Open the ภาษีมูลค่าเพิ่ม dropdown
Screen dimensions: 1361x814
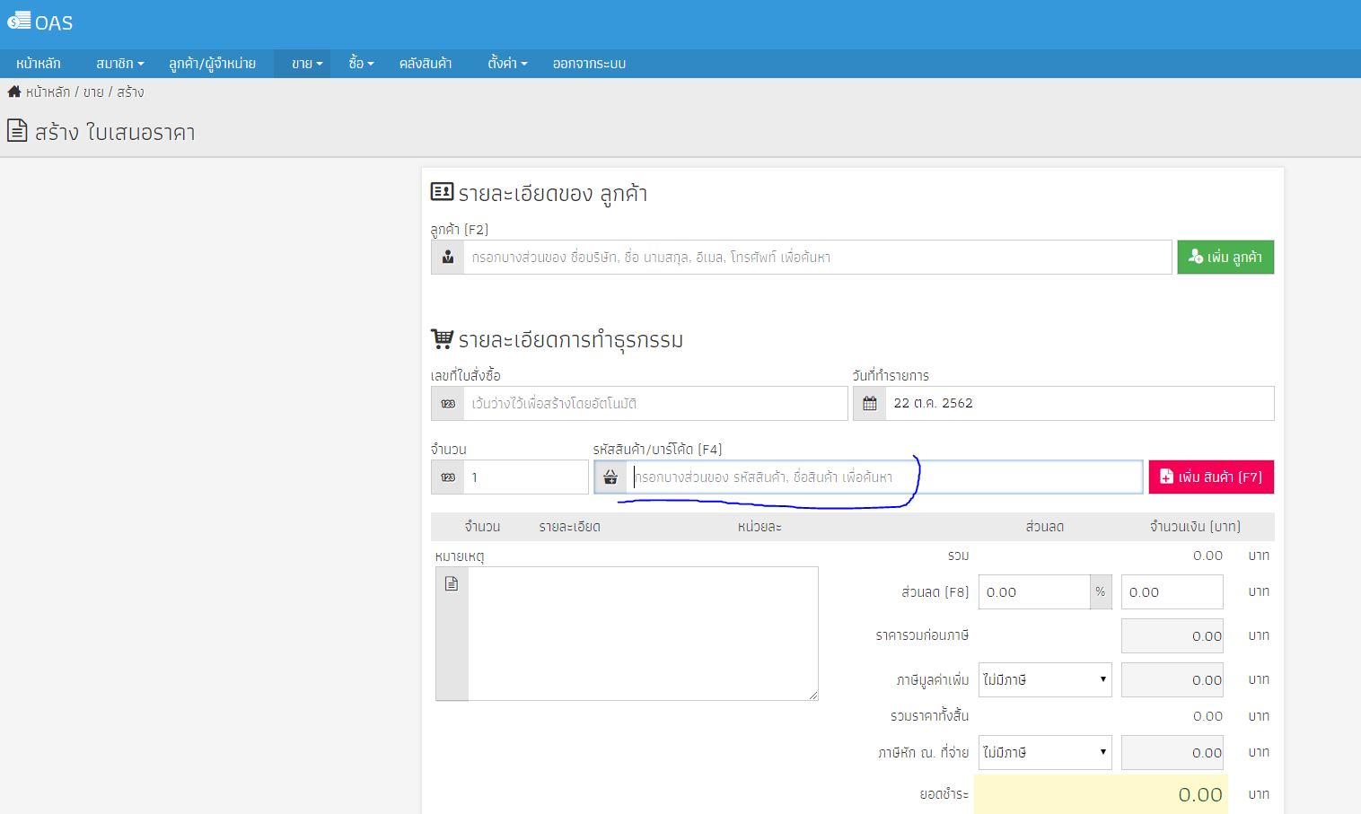pyautogui.click(x=1044, y=680)
